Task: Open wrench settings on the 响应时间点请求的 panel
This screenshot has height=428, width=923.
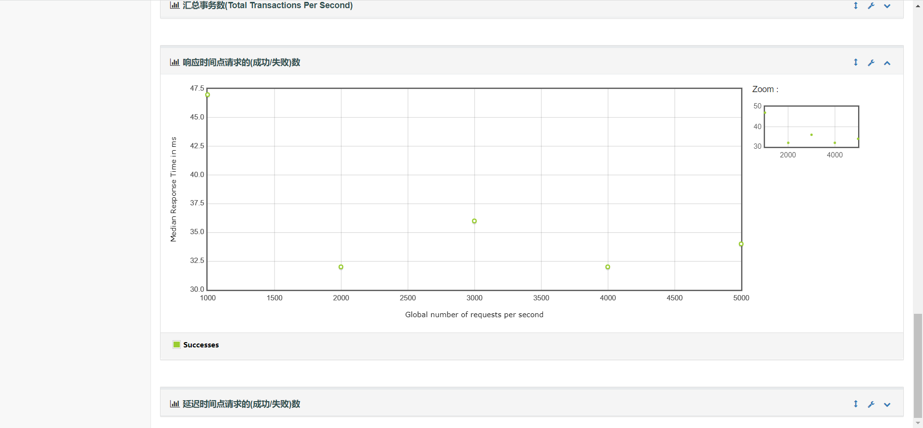Action: click(x=871, y=63)
